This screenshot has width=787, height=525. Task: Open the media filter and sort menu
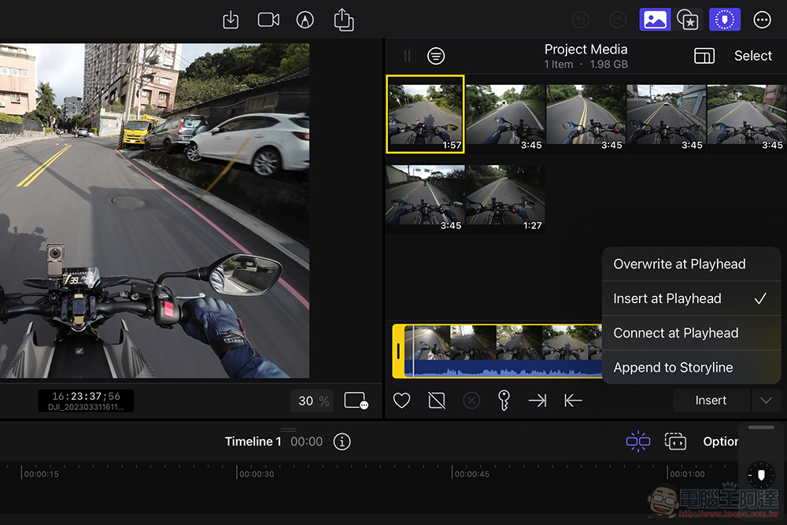[x=436, y=56]
